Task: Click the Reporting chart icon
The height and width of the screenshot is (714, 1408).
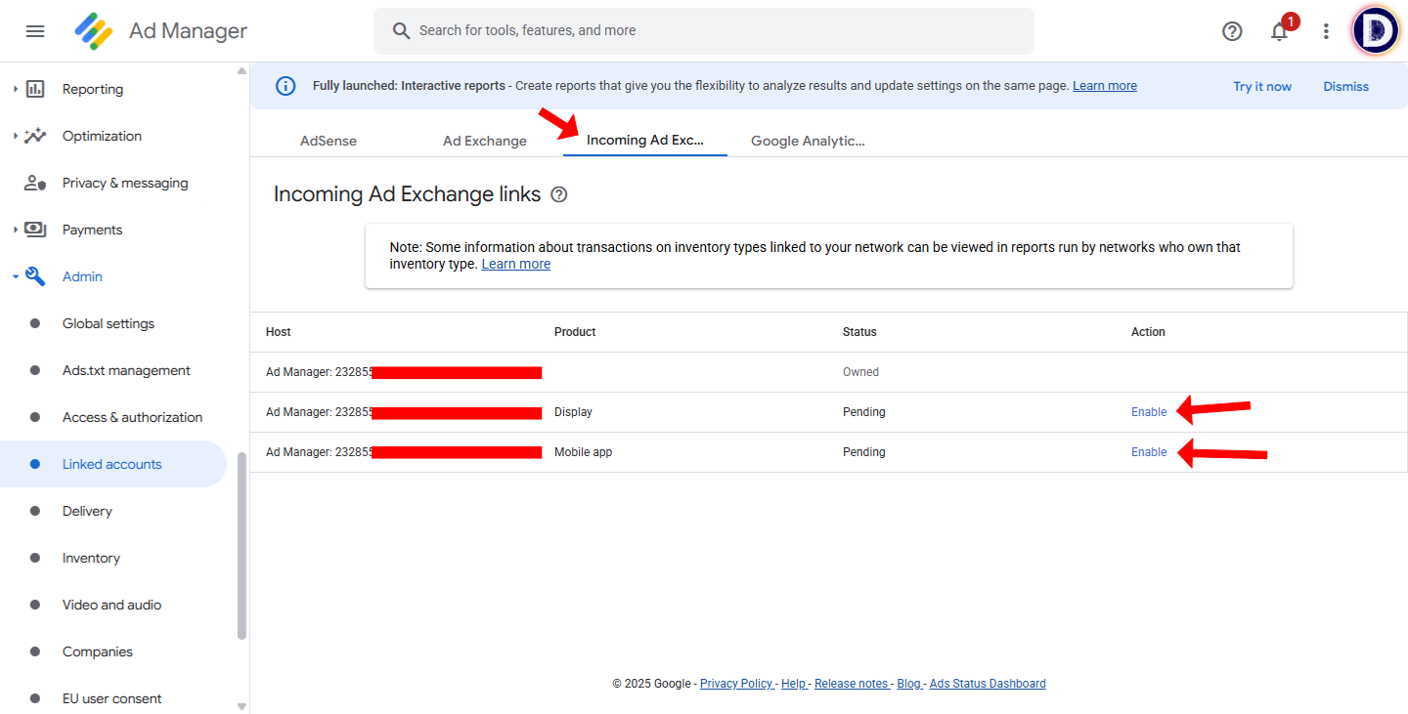Action: (x=35, y=89)
